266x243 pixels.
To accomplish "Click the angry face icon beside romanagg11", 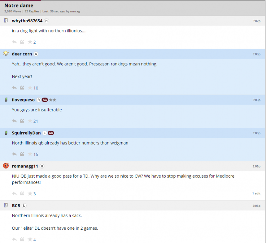I will [x=6, y=166].
